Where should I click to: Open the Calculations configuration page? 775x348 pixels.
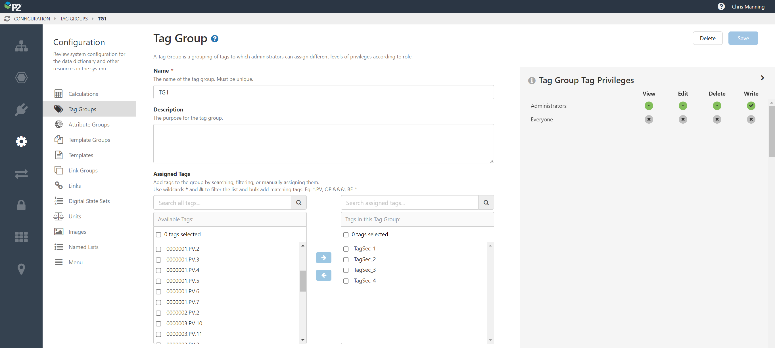(x=83, y=94)
